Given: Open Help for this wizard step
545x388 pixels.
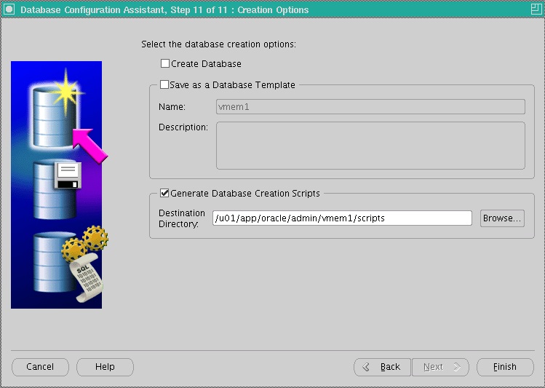Looking at the screenshot, I should 105,367.
